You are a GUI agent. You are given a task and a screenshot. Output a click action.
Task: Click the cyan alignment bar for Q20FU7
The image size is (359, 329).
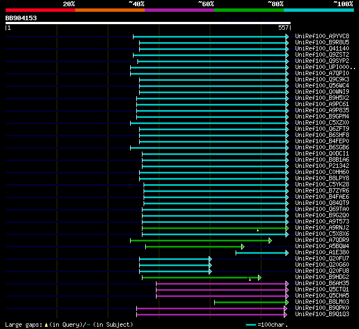174,259
